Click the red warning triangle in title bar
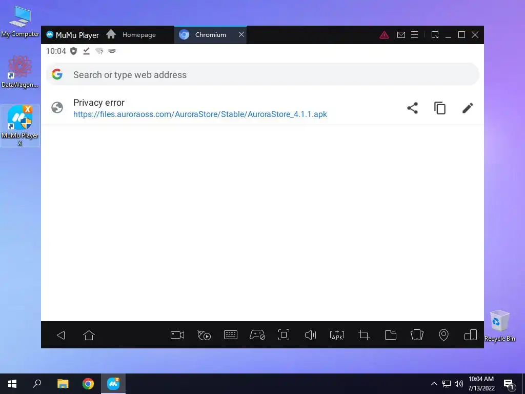 384,35
